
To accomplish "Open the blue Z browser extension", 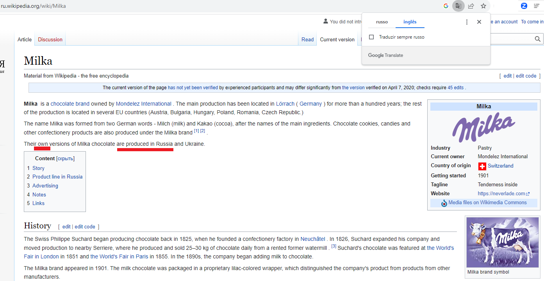I will (524, 6).
